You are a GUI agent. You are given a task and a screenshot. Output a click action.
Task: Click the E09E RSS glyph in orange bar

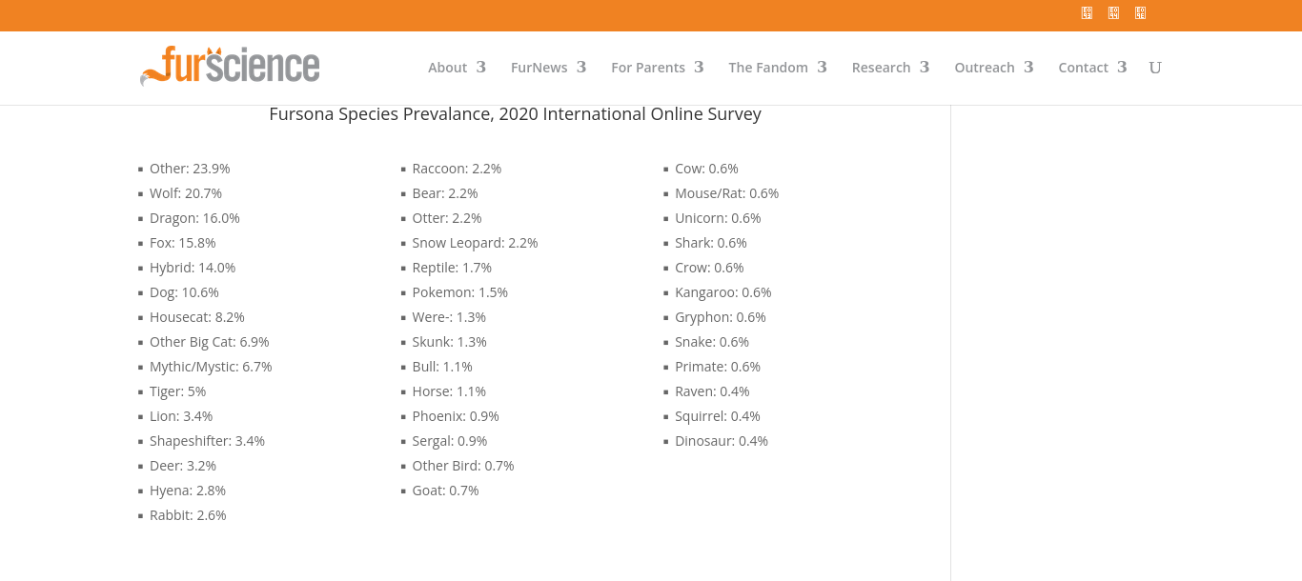tap(1140, 13)
